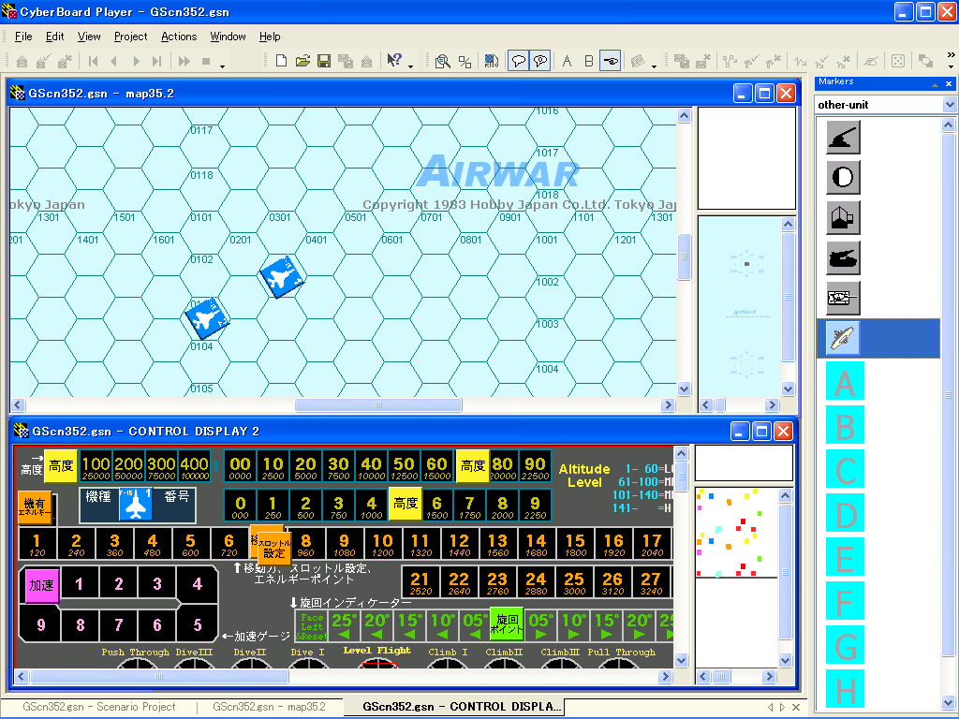Open options arrow after pointing hand group
Image resolution: width=959 pixels, height=719 pixels.
(x=655, y=66)
